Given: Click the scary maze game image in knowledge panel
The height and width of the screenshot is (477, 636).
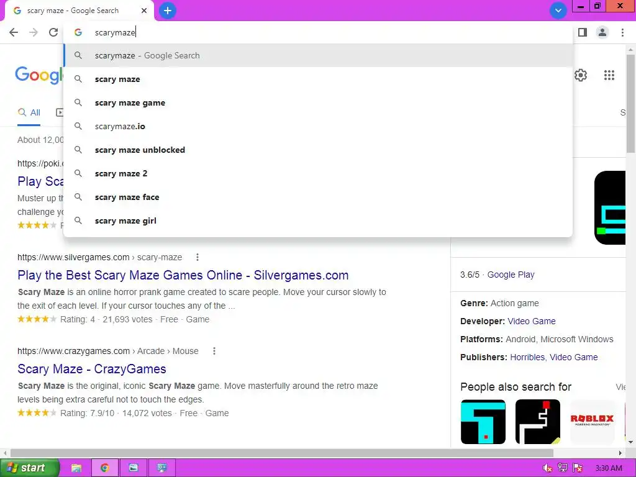Looking at the screenshot, I should point(610,207).
